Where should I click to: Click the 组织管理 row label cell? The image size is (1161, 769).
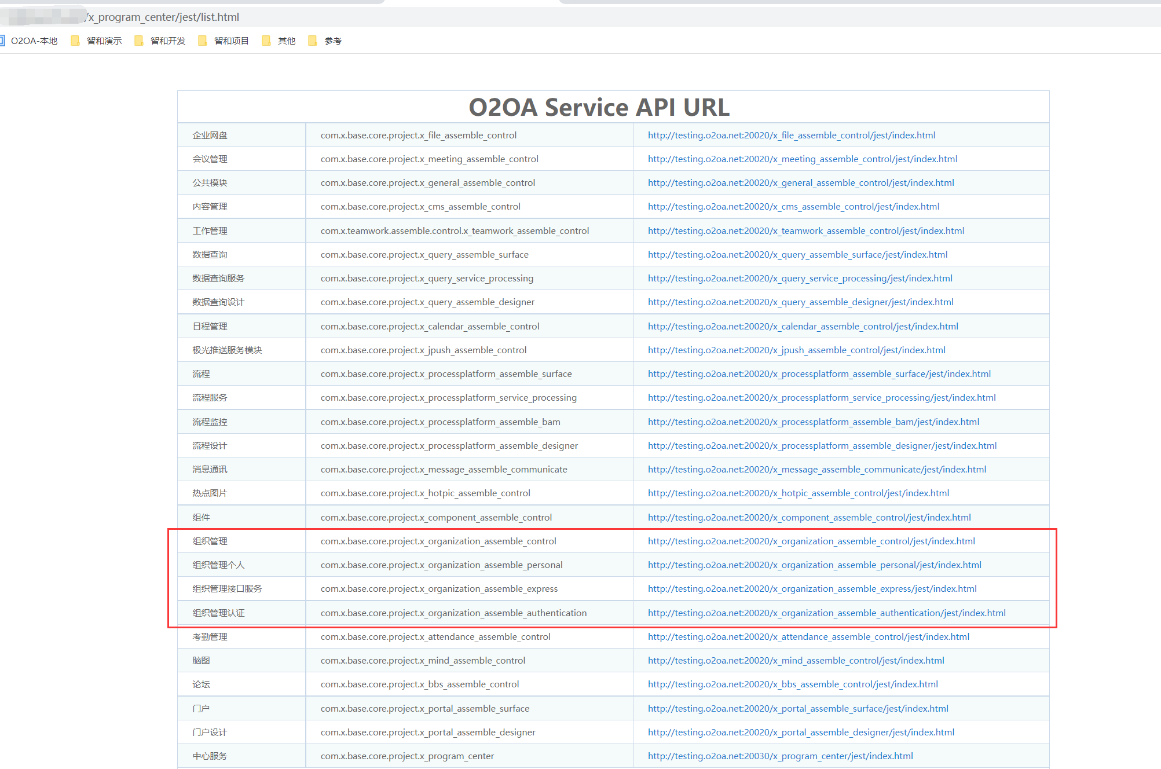[210, 541]
